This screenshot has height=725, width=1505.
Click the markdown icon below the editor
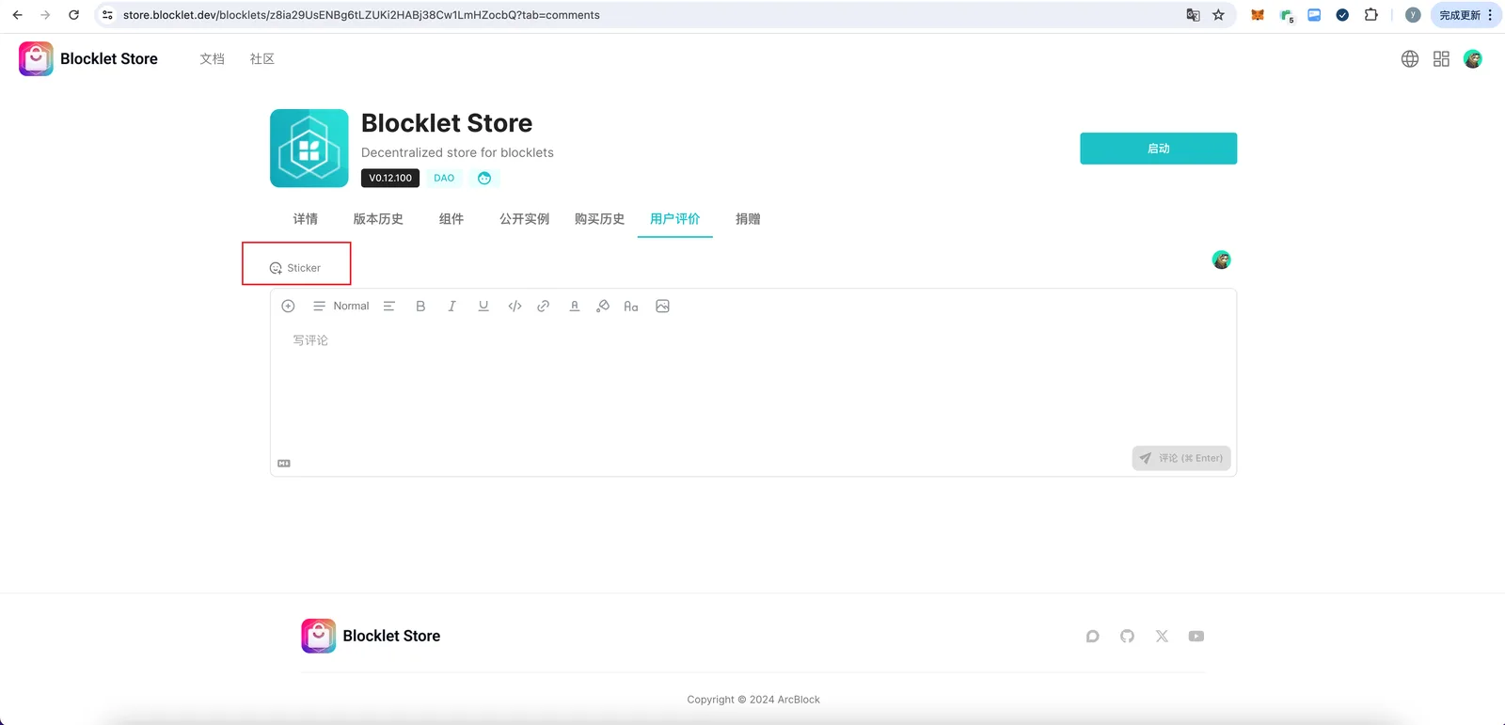pyautogui.click(x=284, y=464)
